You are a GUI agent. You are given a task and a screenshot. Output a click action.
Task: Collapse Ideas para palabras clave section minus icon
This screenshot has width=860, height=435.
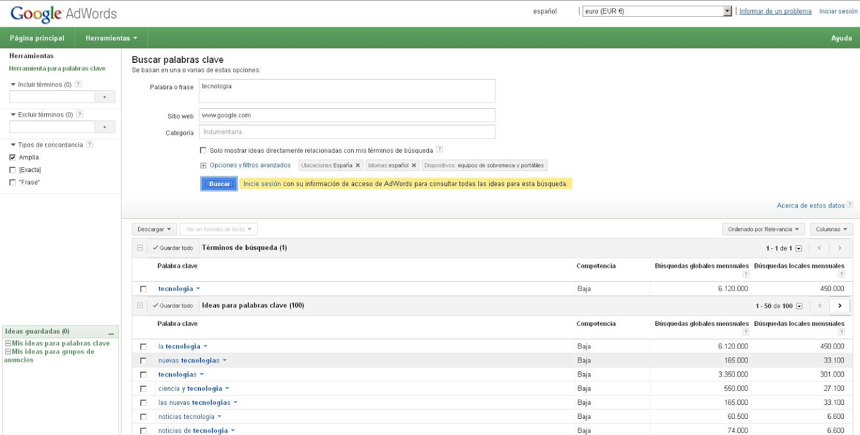[140, 305]
